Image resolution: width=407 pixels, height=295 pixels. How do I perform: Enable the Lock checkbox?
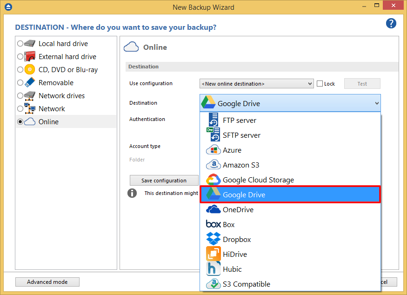point(320,84)
